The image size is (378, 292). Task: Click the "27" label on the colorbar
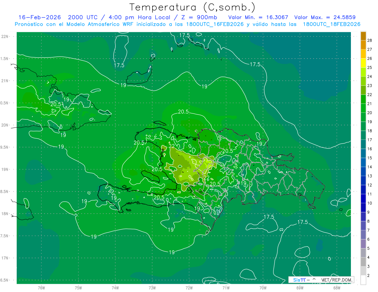click(370, 49)
